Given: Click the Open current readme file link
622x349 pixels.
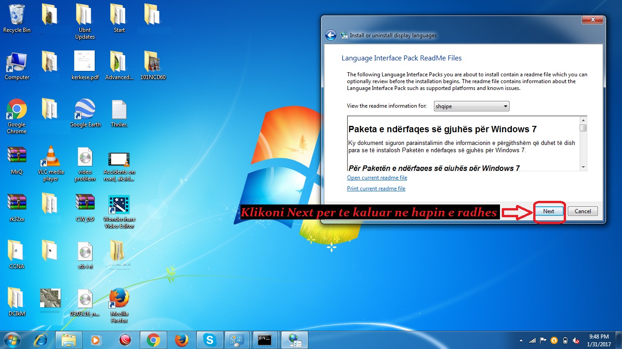Looking at the screenshot, I should (377, 178).
